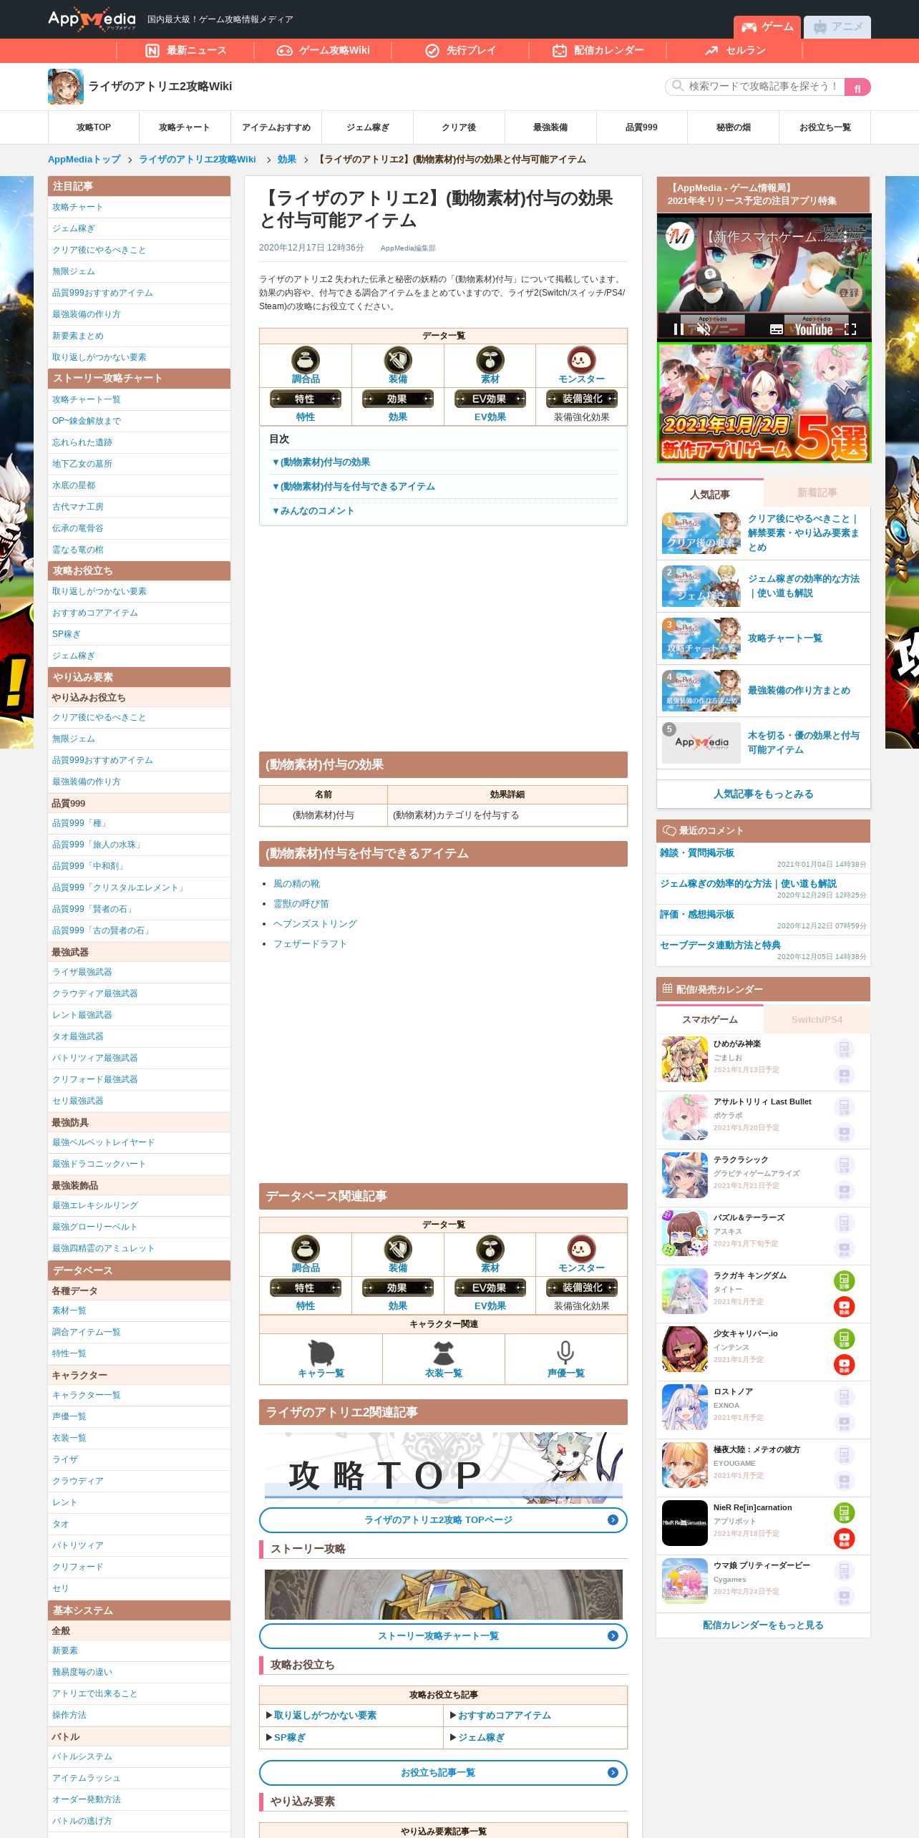Open ▶おすすめコアアイテム in お役立ち table
The width and height of the screenshot is (919, 1838).
pos(500,1715)
